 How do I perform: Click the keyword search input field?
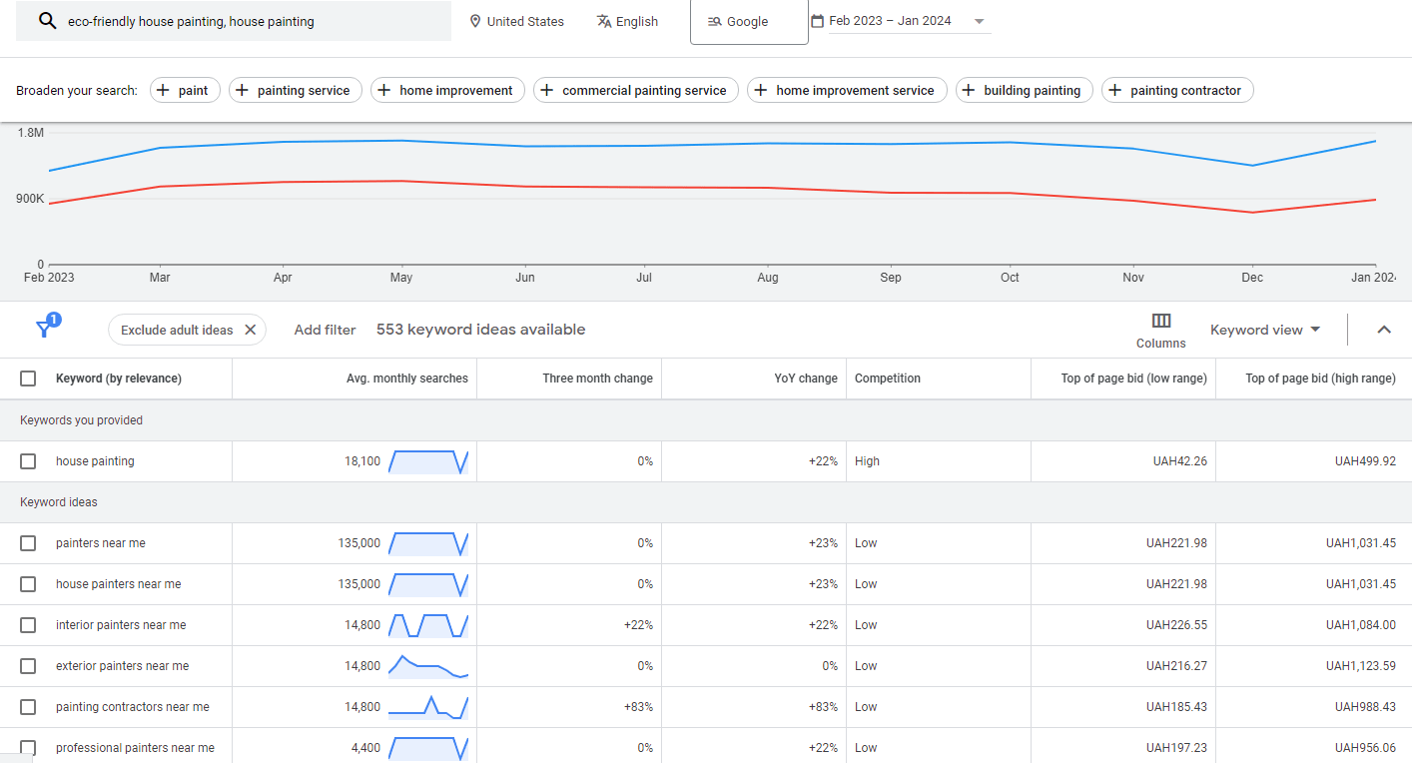click(233, 21)
